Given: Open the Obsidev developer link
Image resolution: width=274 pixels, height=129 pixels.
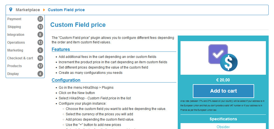Looking at the screenshot, I should [223, 127].
